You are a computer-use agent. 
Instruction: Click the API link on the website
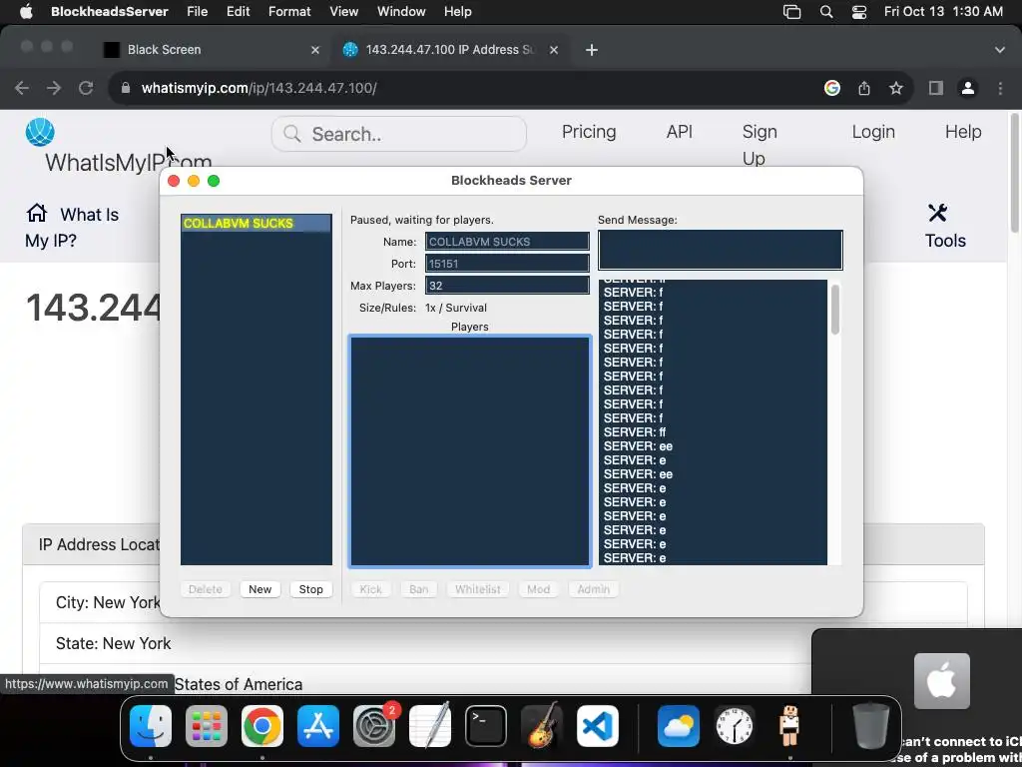click(679, 132)
